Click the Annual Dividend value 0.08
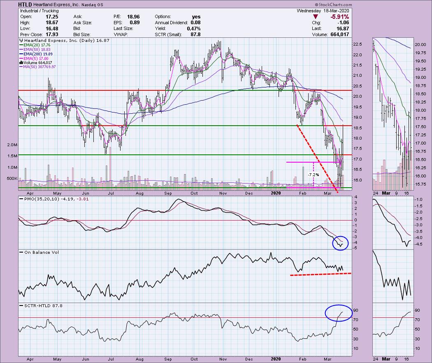The height and width of the screenshot is (363, 432). pyautogui.click(x=195, y=23)
